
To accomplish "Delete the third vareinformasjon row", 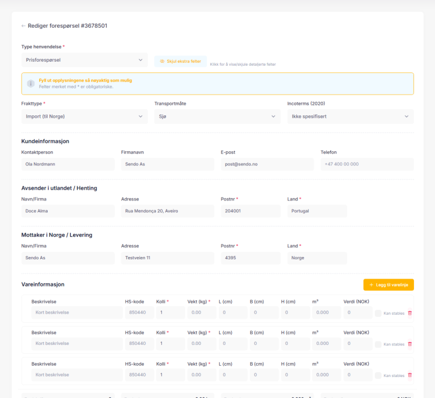I will [410, 375].
